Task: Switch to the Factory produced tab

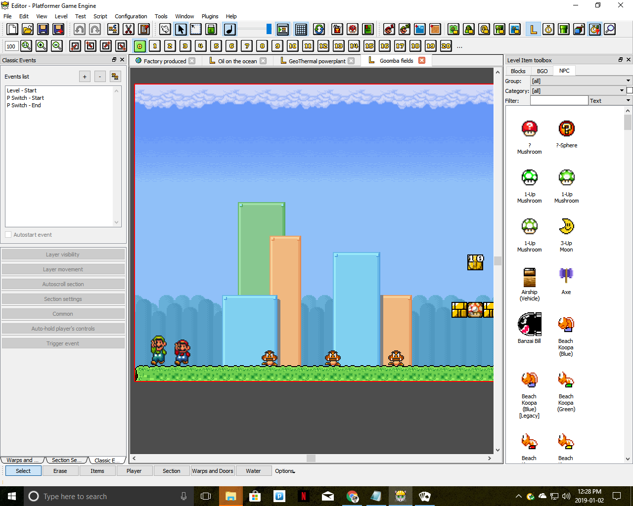Action: [x=165, y=61]
